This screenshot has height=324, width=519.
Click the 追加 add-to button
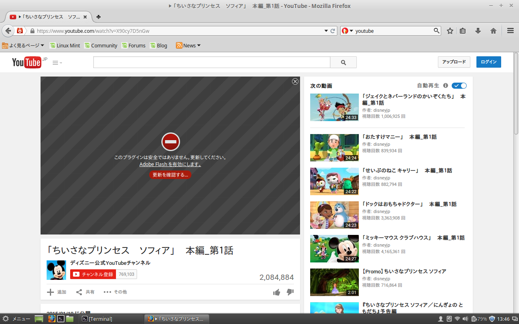pos(56,292)
